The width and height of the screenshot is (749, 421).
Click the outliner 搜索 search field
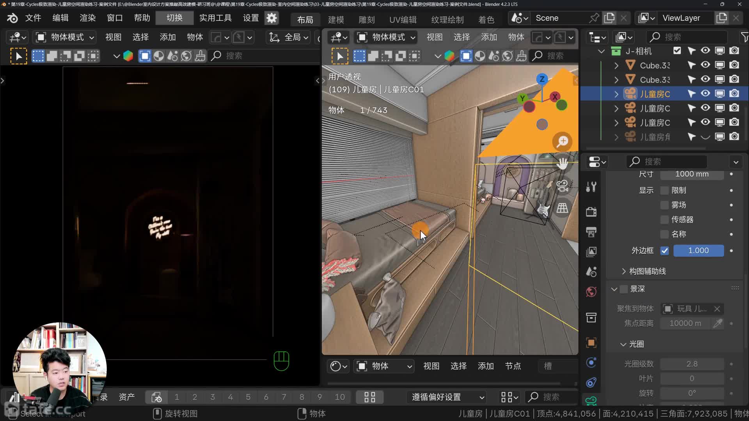pos(687,37)
